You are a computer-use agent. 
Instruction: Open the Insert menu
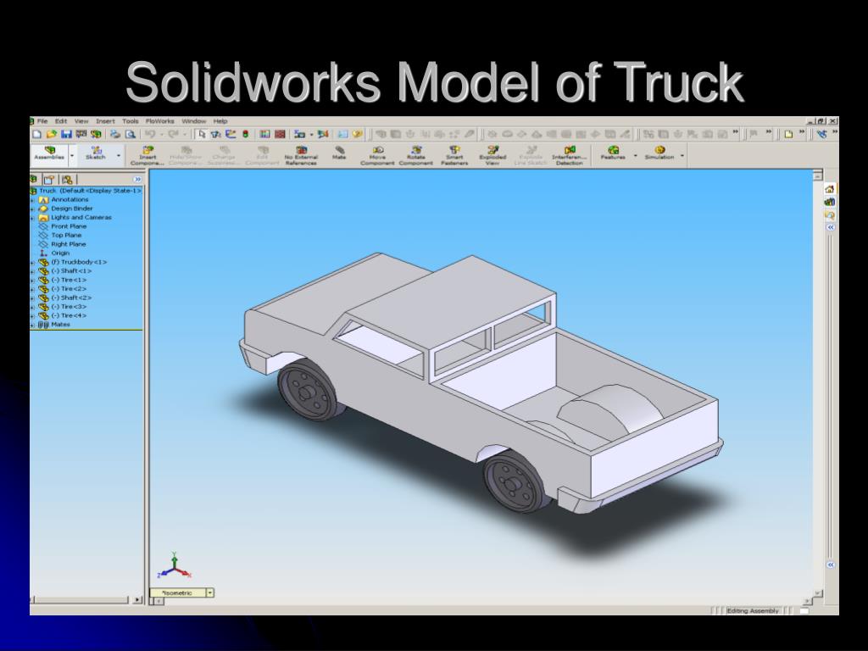(x=105, y=121)
